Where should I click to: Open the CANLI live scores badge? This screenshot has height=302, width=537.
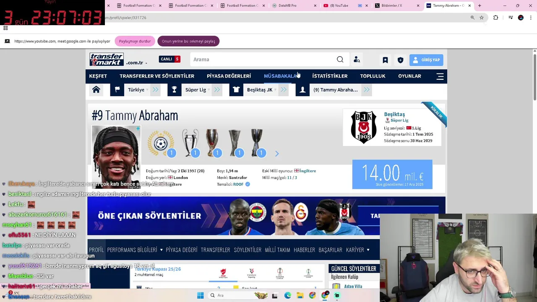(x=169, y=59)
